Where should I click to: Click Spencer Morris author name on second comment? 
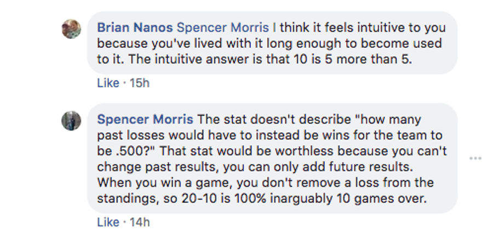[145, 120]
